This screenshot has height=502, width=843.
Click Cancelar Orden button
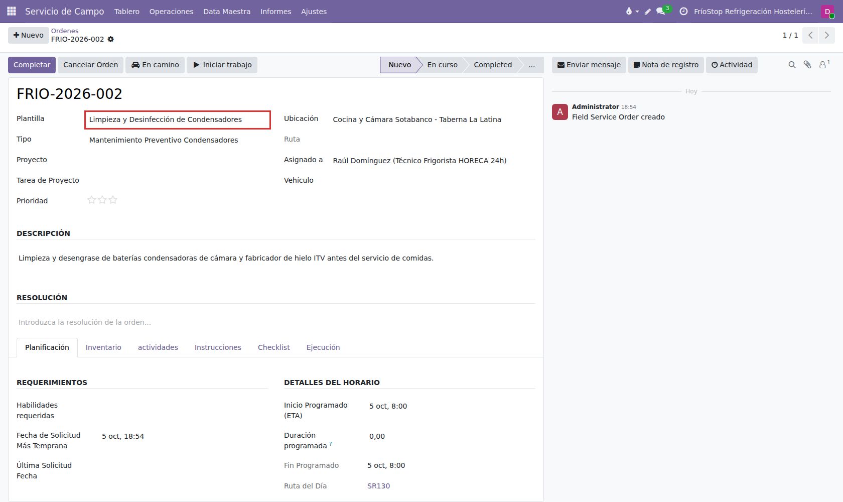(90, 65)
